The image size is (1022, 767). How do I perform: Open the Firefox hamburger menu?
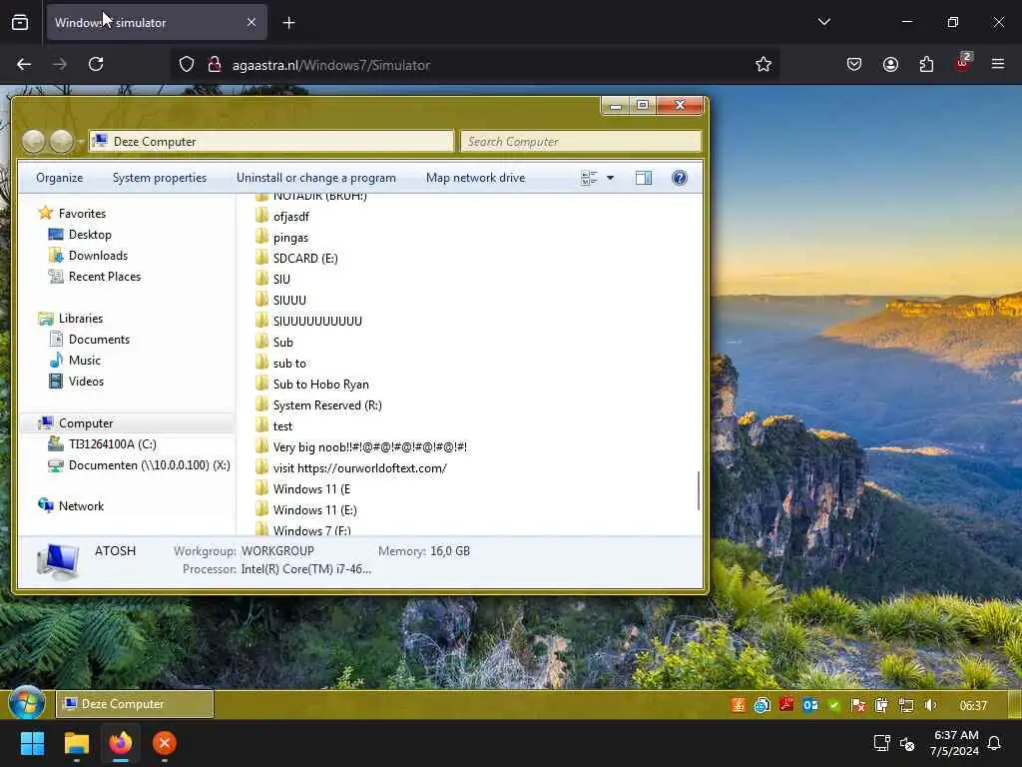[x=998, y=64]
